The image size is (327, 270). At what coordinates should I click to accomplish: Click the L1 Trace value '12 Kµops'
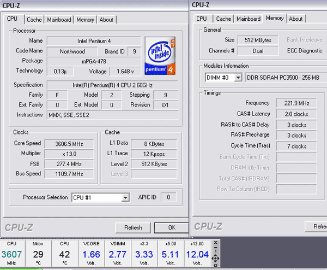[154, 154]
